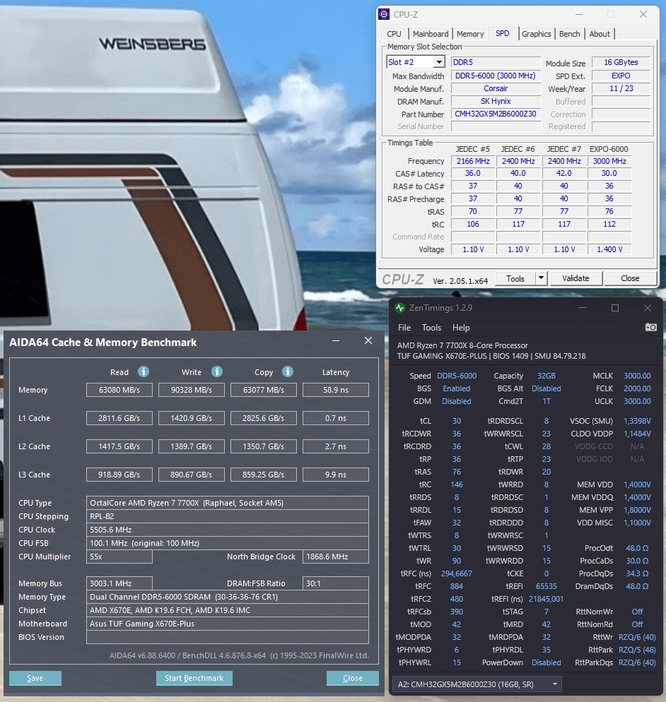
Task: Open the About tab in CPU-Z
Action: click(x=600, y=34)
